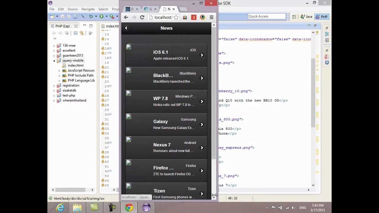Expand the registration project
This screenshot has width=379, height=213.
pos(54,86)
